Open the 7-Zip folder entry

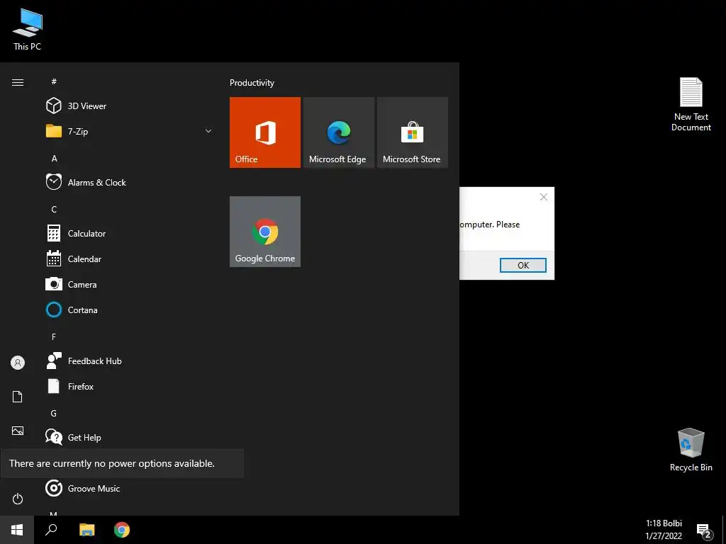130,131
